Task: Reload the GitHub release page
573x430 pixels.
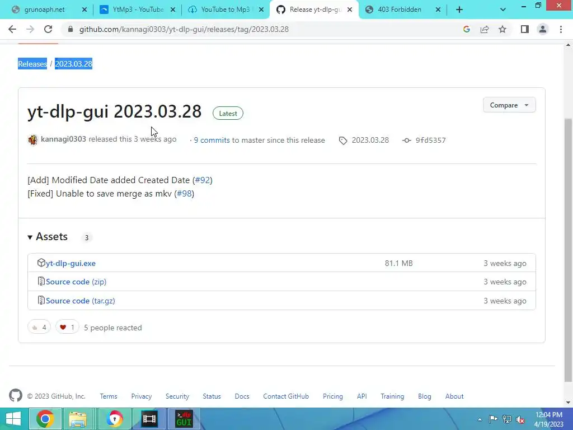Action: pyautogui.click(x=48, y=29)
